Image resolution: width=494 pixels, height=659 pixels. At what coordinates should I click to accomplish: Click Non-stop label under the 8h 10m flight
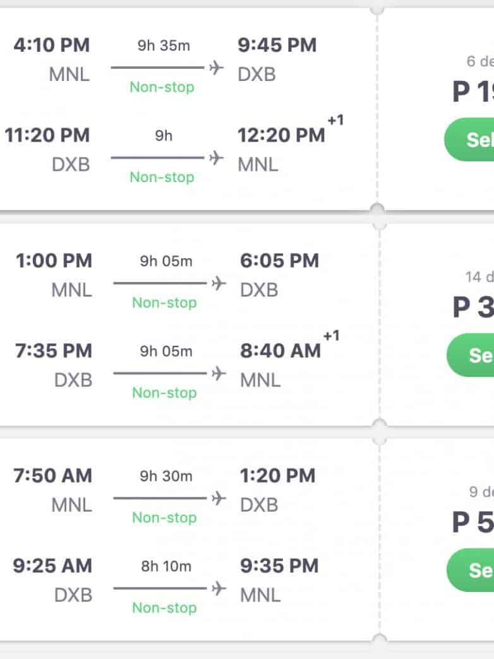164,608
